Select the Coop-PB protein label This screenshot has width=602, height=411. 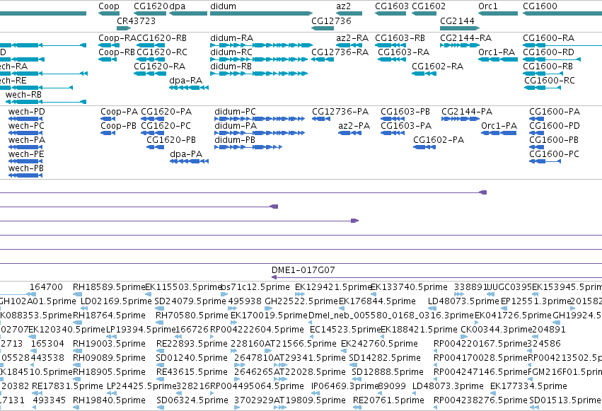coord(118,126)
